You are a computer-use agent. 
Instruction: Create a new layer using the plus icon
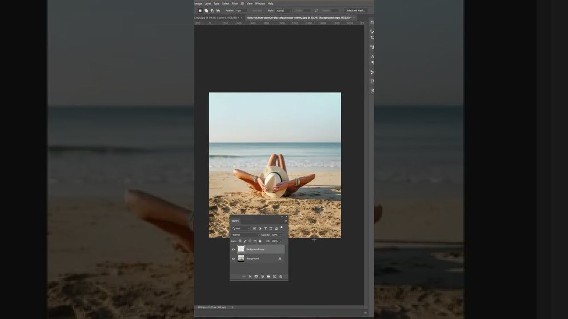(x=274, y=276)
